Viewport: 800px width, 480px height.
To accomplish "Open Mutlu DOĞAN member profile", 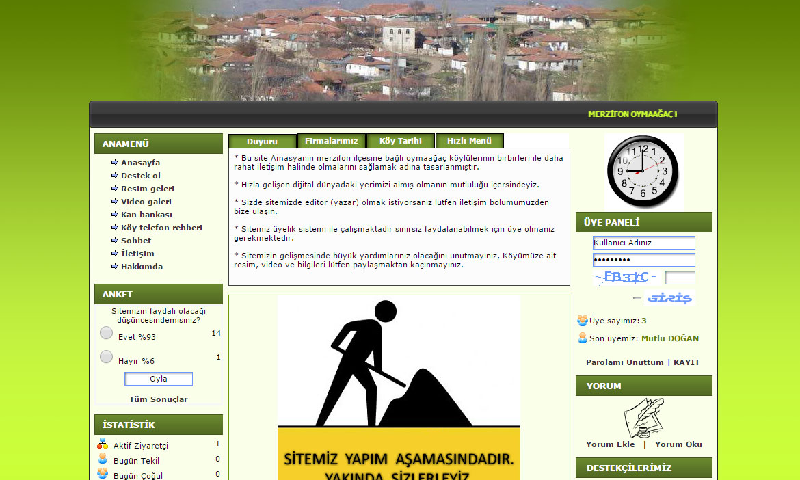I will point(670,338).
